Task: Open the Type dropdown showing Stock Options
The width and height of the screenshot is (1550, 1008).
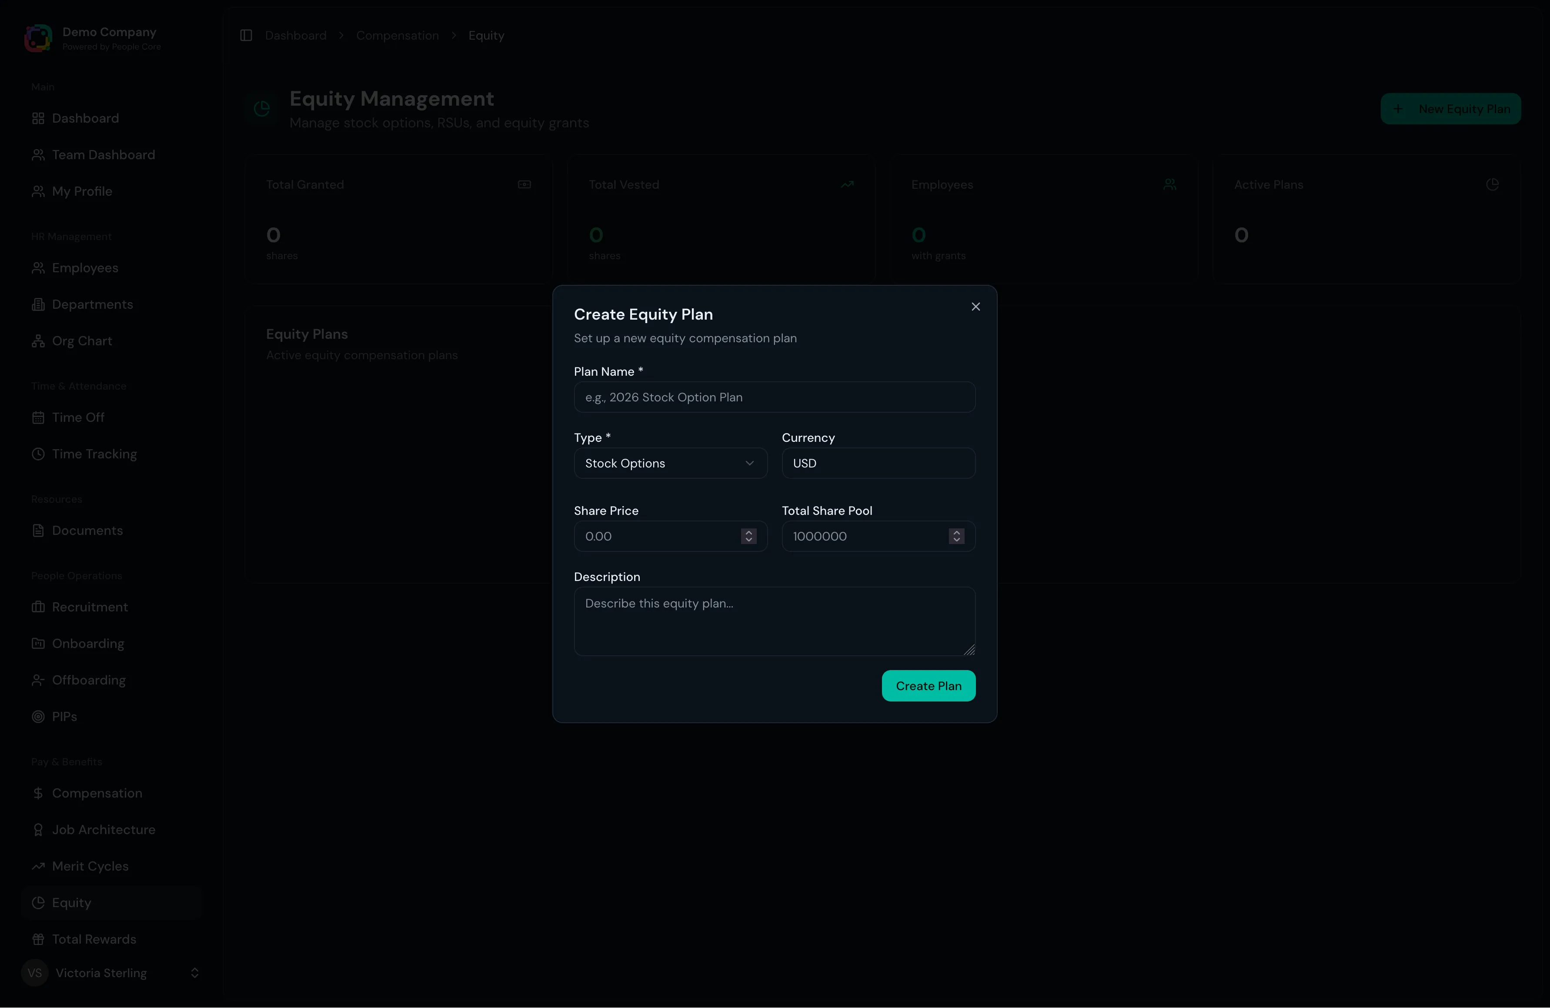Action: (670, 463)
